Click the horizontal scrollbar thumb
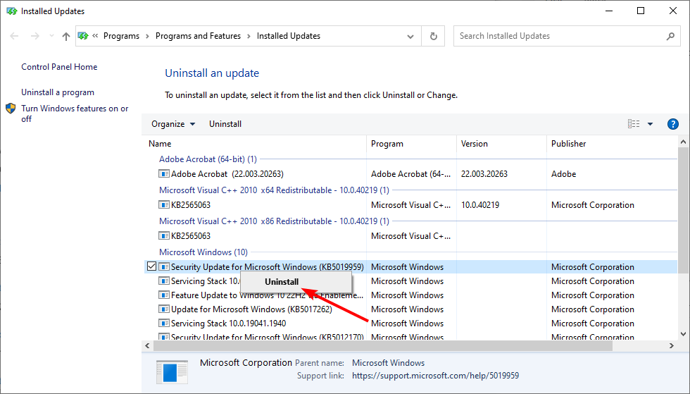The image size is (690, 394). [382, 346]
